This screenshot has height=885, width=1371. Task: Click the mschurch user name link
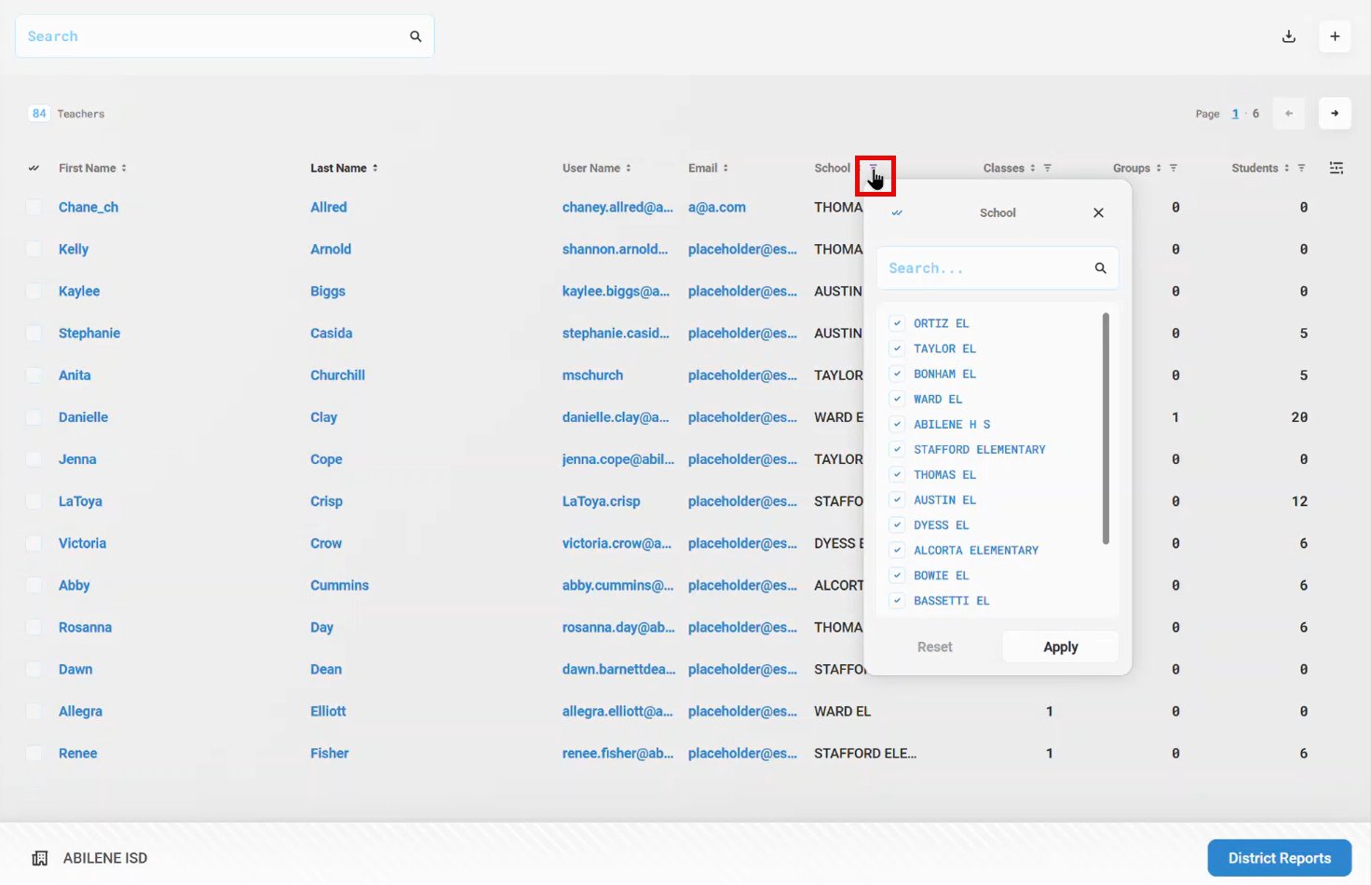pyautogui.click(x=592, y=374)
